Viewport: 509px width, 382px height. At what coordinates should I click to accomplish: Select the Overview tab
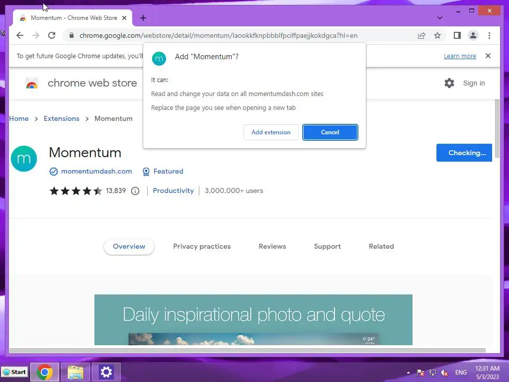129,246
